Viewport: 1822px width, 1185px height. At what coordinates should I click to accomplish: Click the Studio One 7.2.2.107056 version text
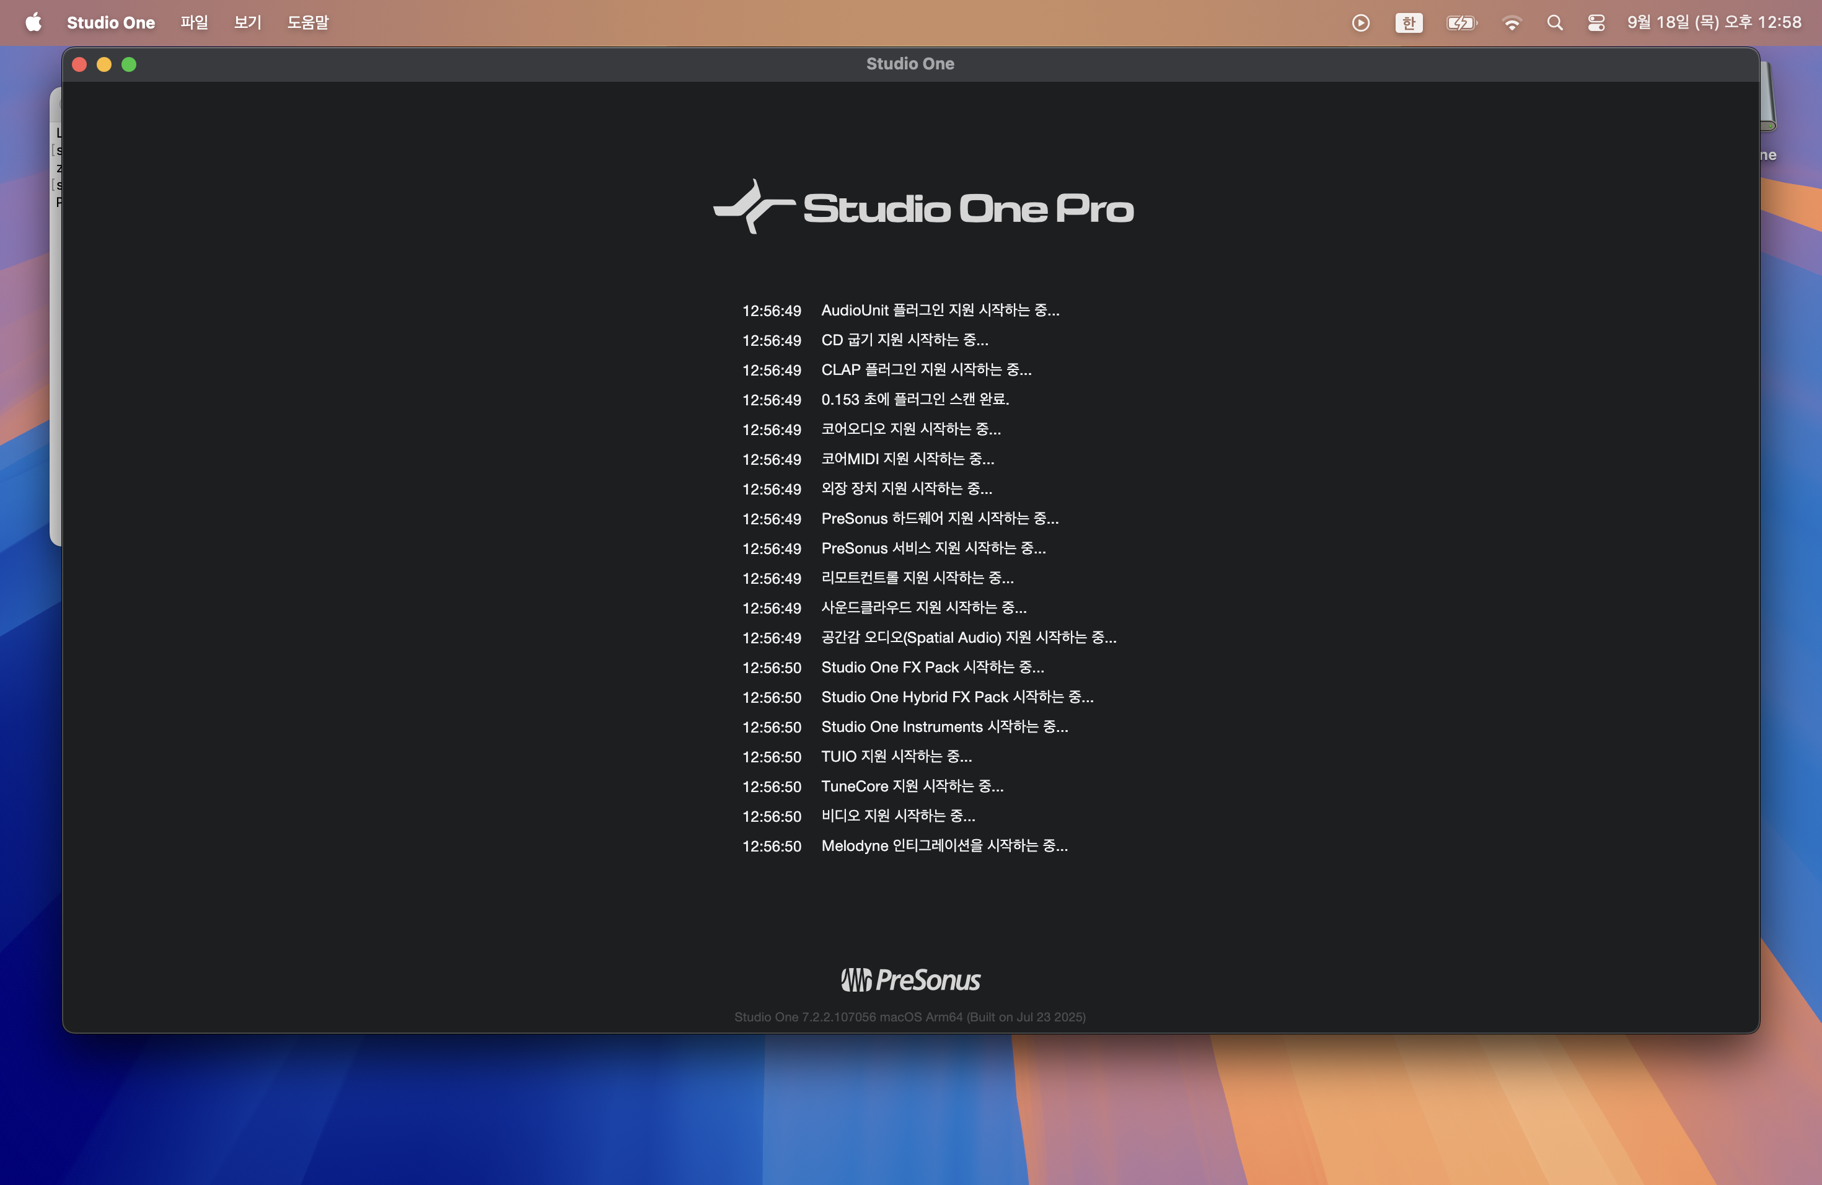point(910,1018)
